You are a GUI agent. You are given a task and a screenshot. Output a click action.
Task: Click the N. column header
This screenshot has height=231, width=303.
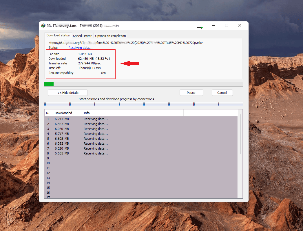click(x=48, y=113)
